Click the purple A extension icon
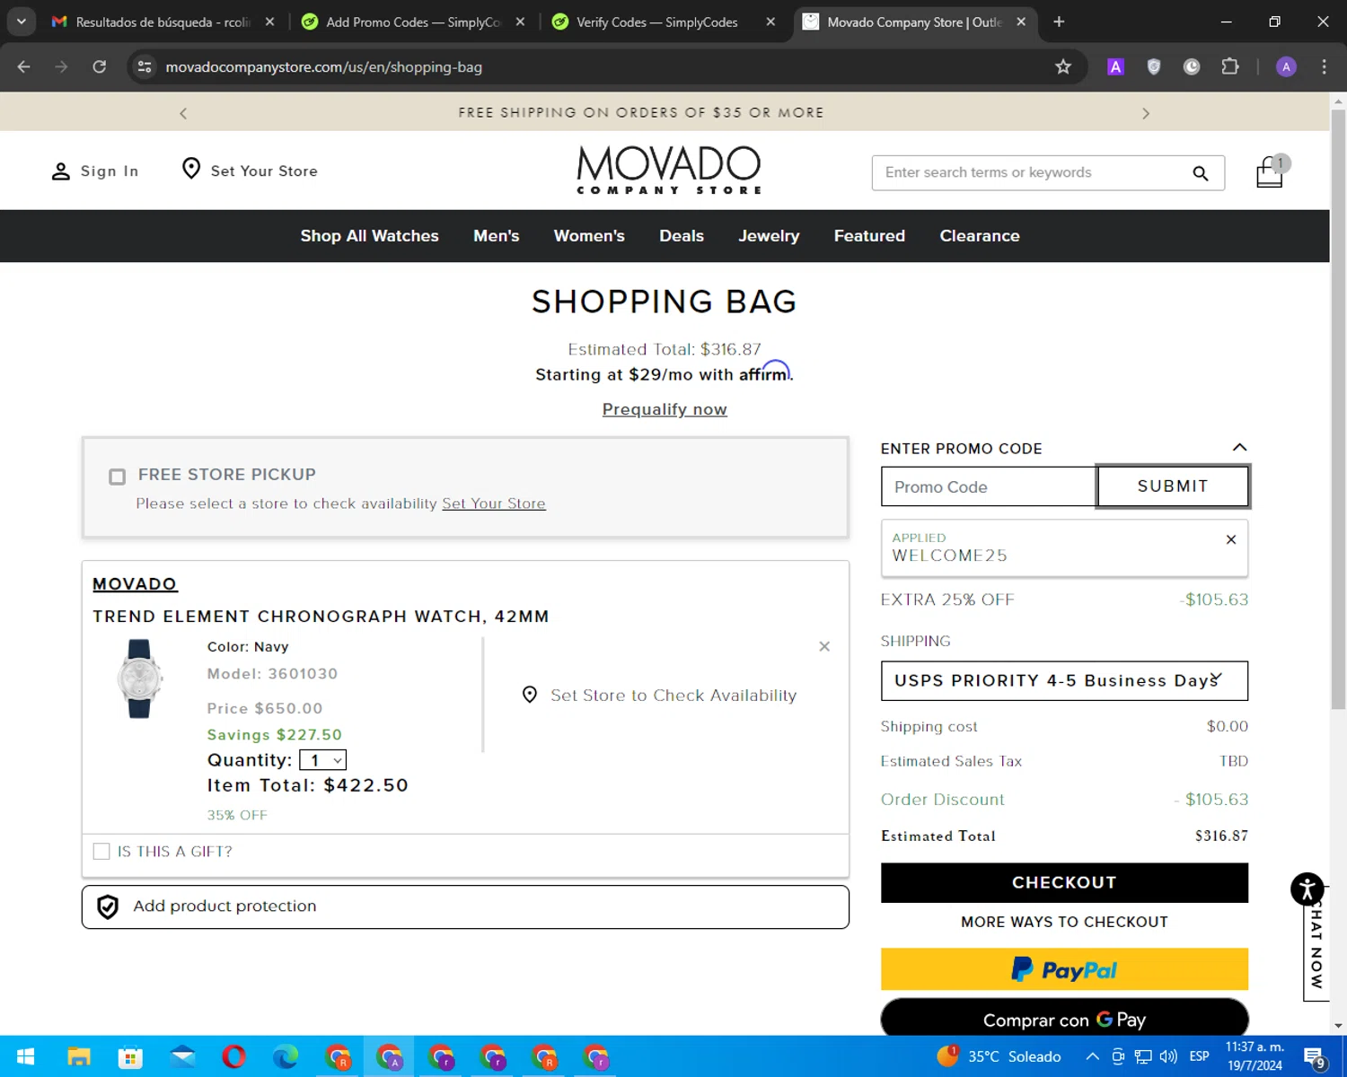Screen dimensions: 1347x1077 (x=1115, y=66)
